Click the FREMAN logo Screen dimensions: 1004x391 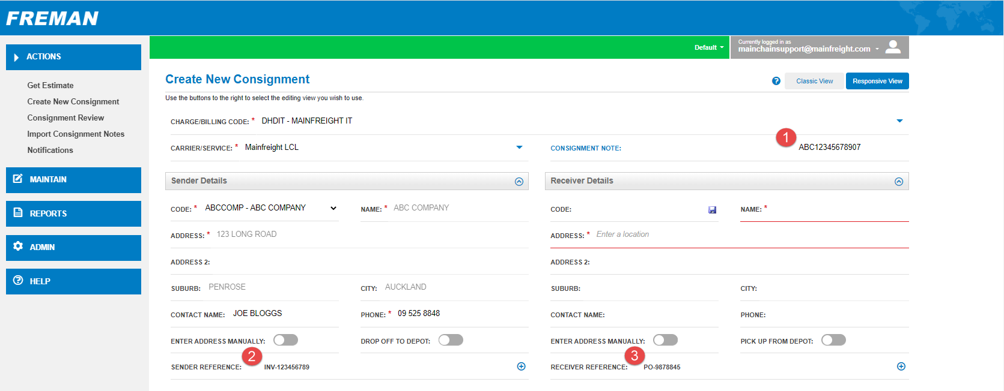tap(52, 19)
